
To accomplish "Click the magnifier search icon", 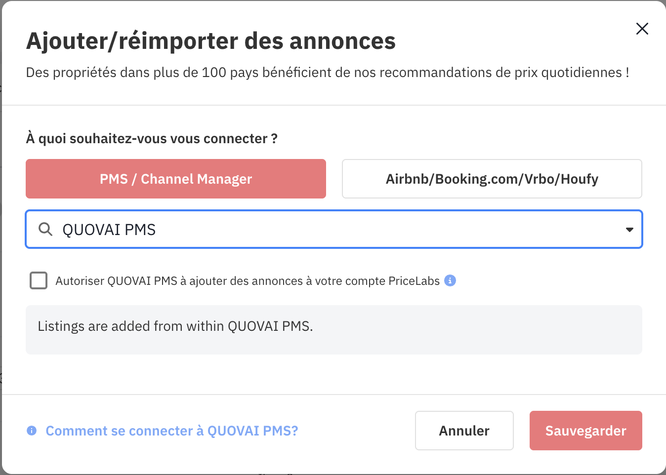I will point(45,229).
